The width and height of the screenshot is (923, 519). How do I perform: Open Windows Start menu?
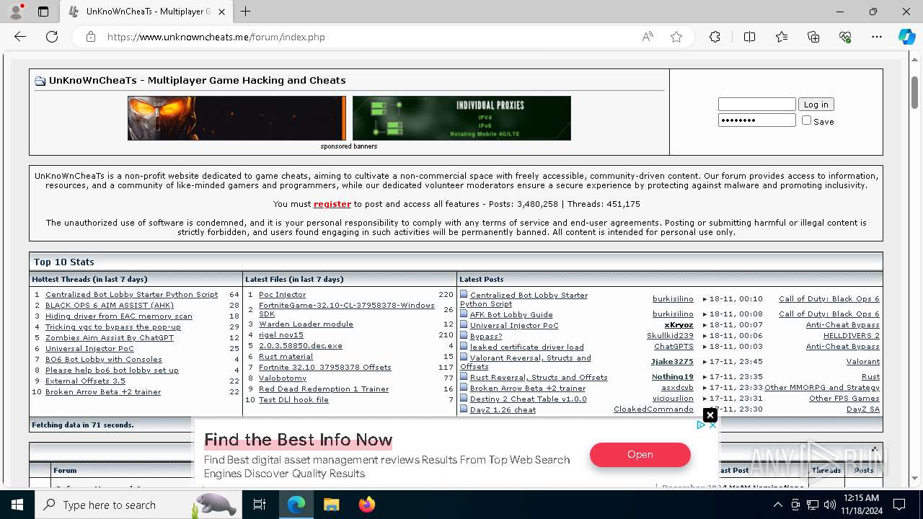pyautogui.click(x=17, y=505)
